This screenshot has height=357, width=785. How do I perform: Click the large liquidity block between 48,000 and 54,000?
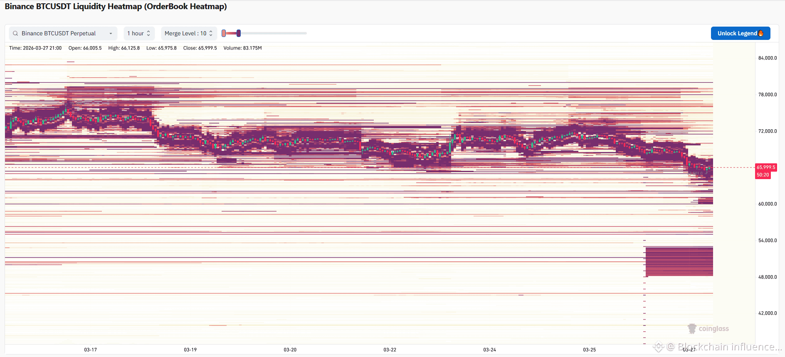pos(679,261)
